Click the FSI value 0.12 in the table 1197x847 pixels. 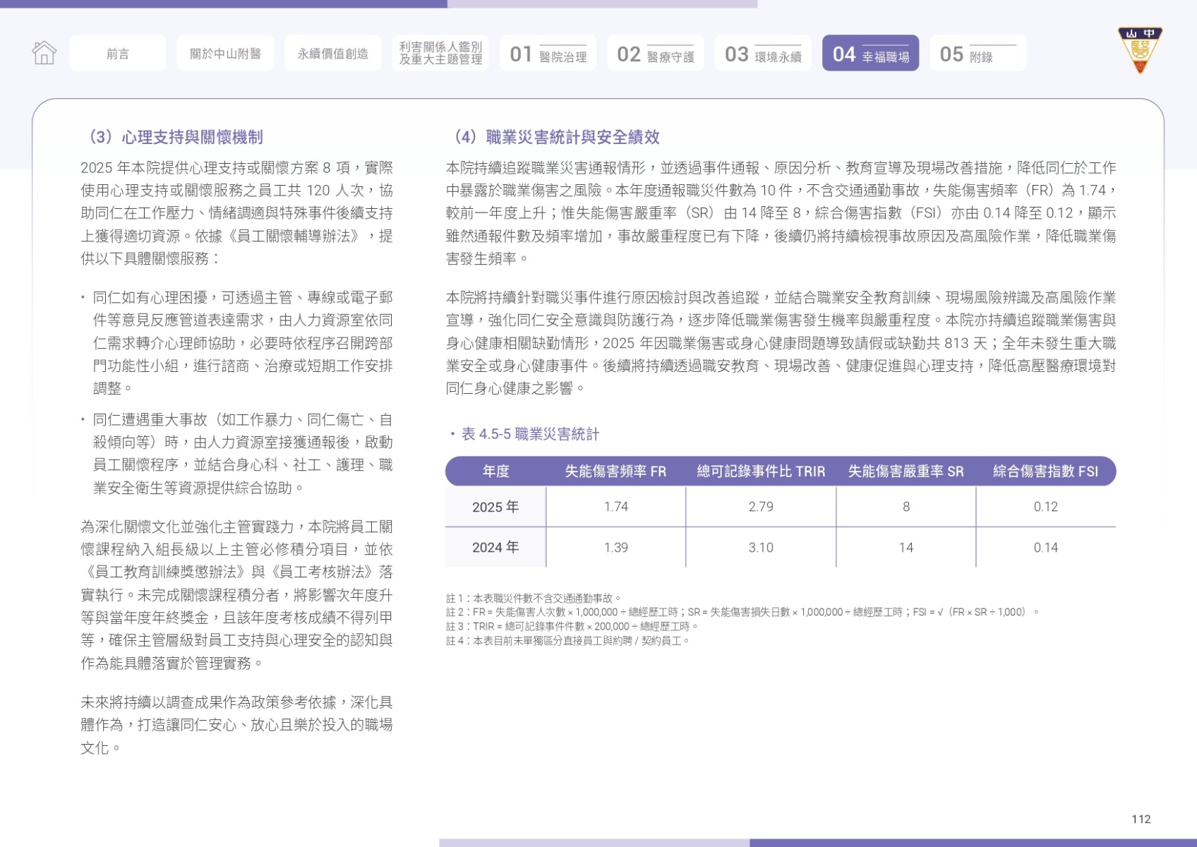1045,507
